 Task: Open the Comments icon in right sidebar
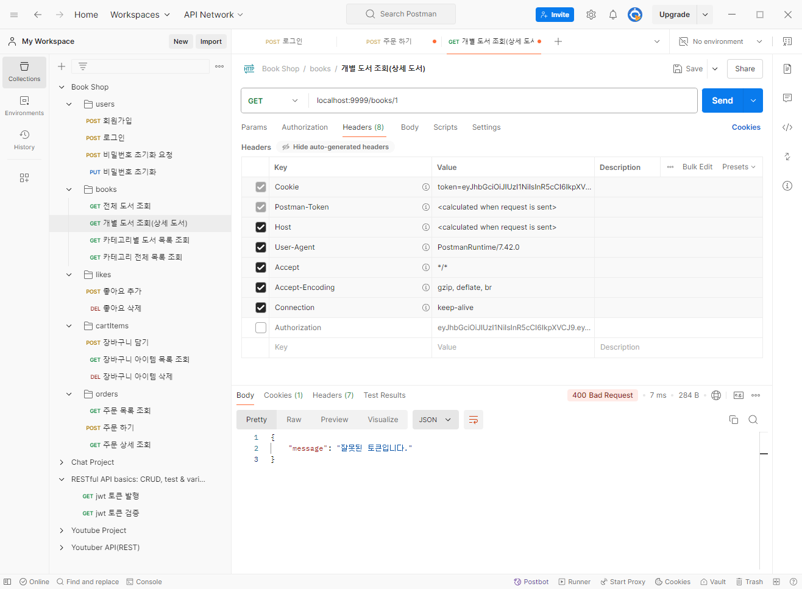pyautogui.click(x=787, y=98)
